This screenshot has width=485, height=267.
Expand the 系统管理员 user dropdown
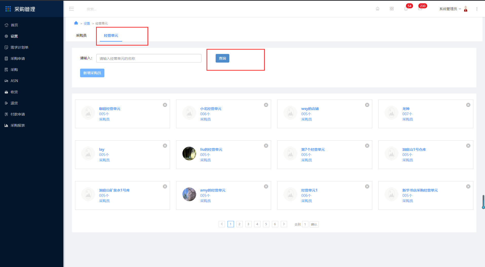point(450,9)
